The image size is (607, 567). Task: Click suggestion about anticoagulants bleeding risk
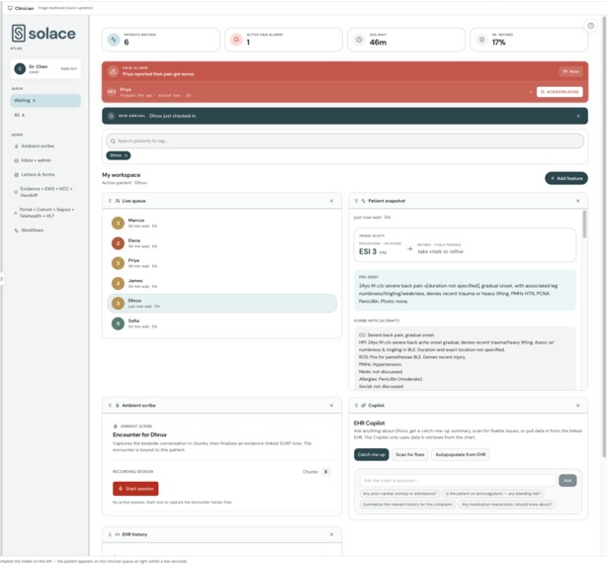point(492,494)
